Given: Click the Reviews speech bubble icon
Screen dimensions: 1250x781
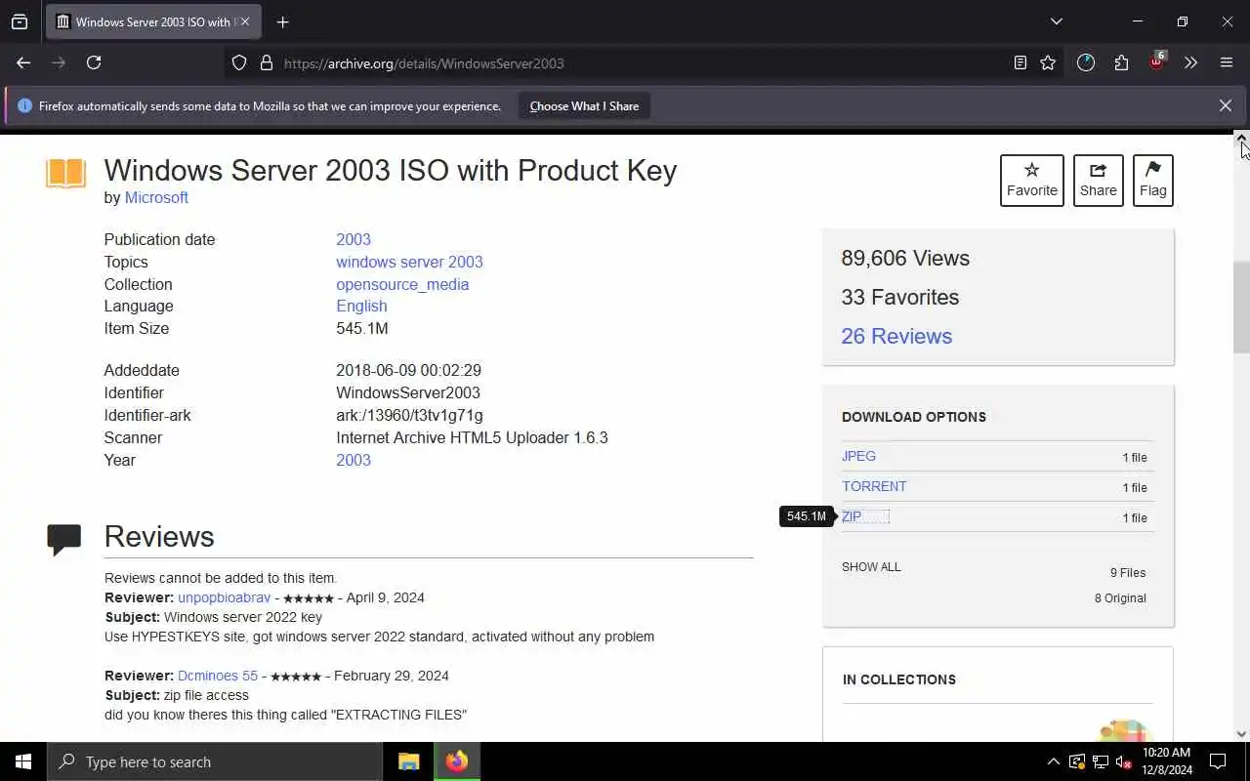Looking at the screenshot, I should coord(64,540).
